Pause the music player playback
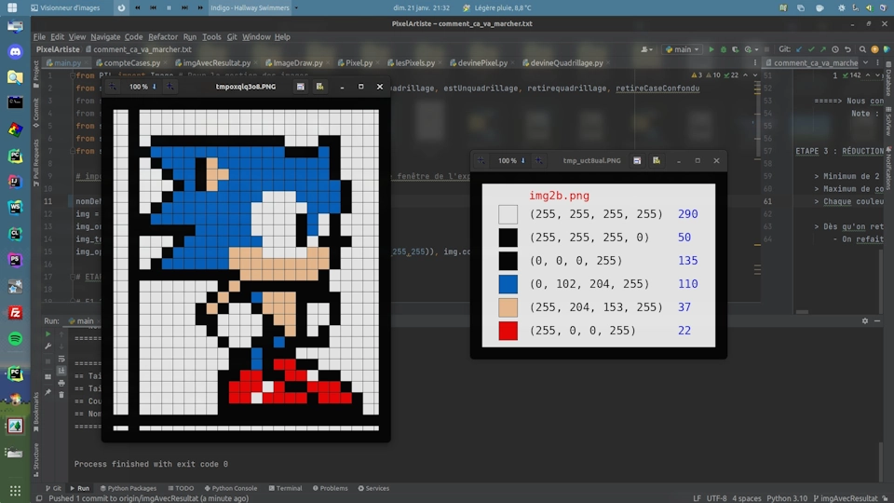 (169, 8)
